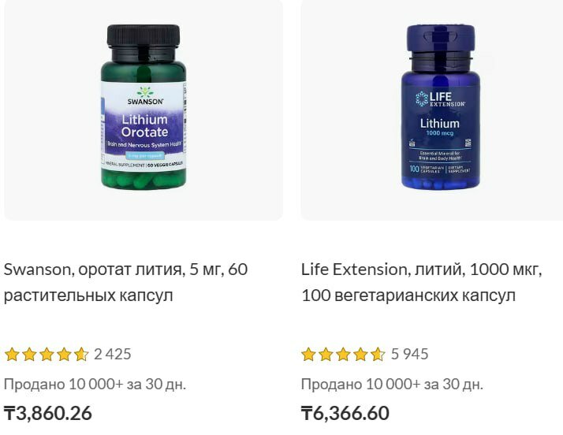
Task: Click Life Extension's 'Продано 10 000+ за 30 дн.' text
Action: 392,385
